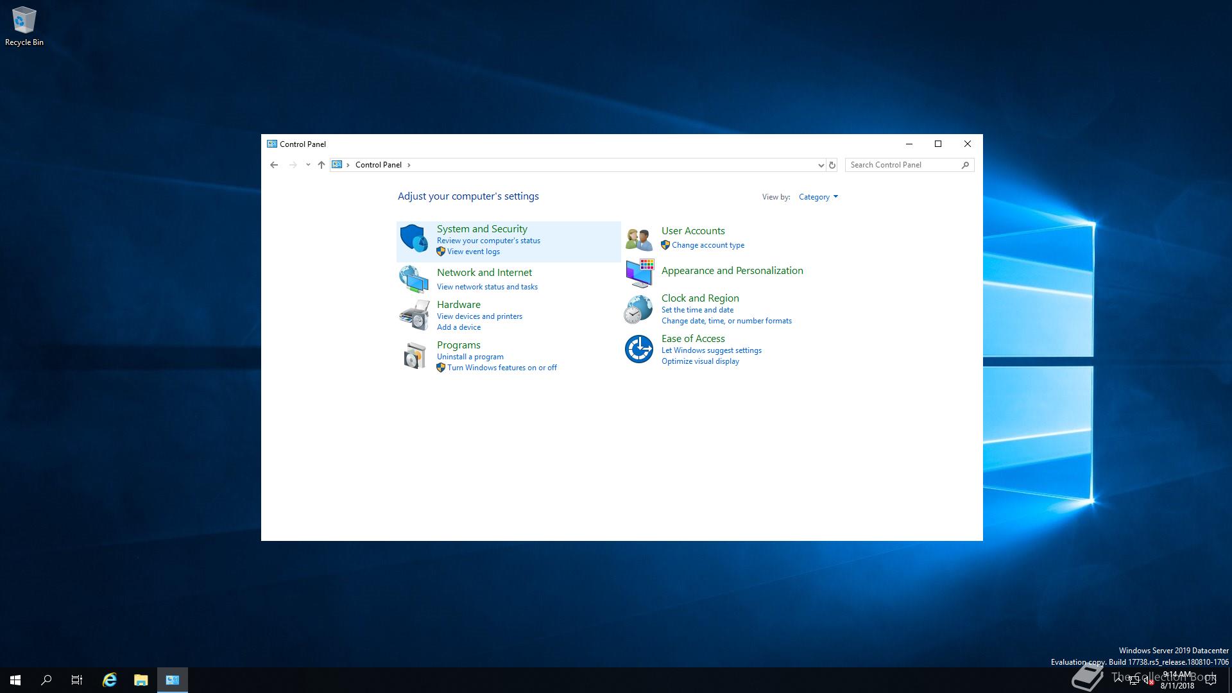Expand the chevron after Control Panel breadcrumb
Viewport: 1232px width, 693px height.
tap(409, 165)
